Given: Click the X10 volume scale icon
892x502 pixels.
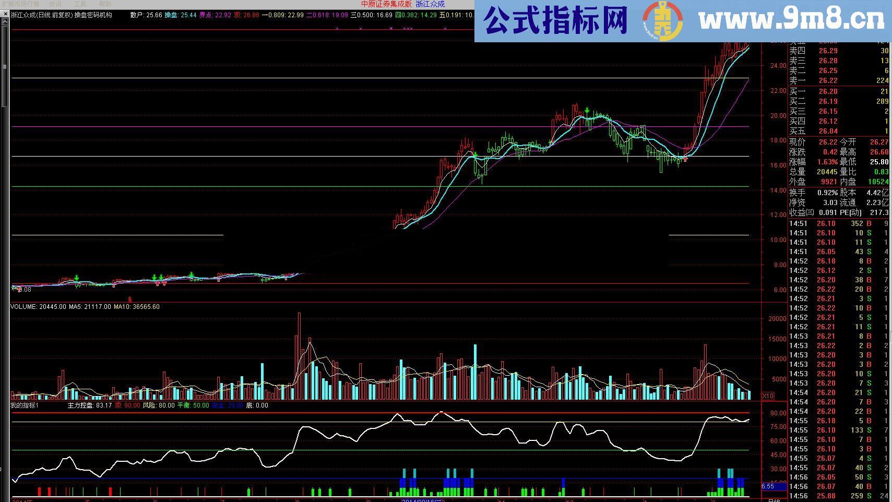Looking at the screenshot, I should (768, 396).
